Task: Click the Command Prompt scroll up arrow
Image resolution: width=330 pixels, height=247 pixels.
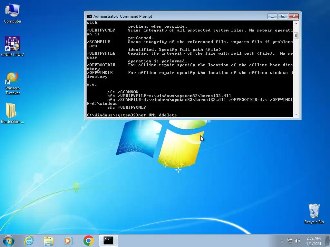Action: point(296,23)
